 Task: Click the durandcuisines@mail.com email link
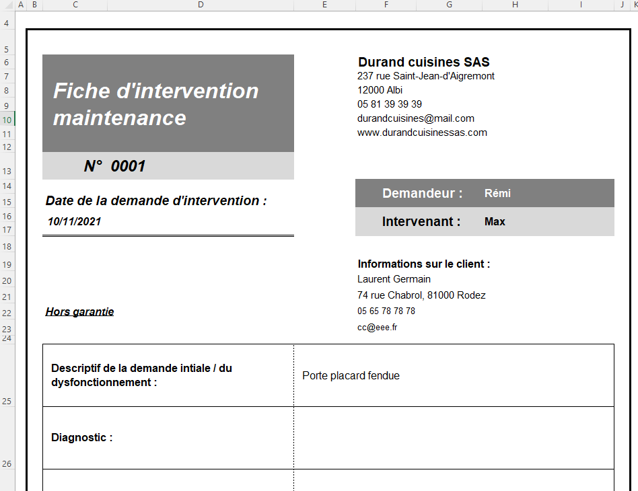tap(415, 118)
